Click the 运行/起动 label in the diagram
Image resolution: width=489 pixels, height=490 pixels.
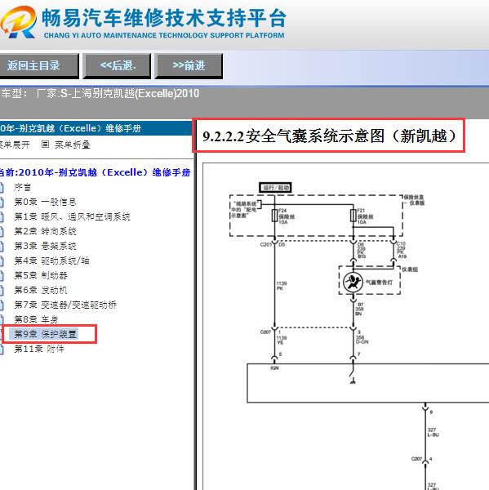276,188
